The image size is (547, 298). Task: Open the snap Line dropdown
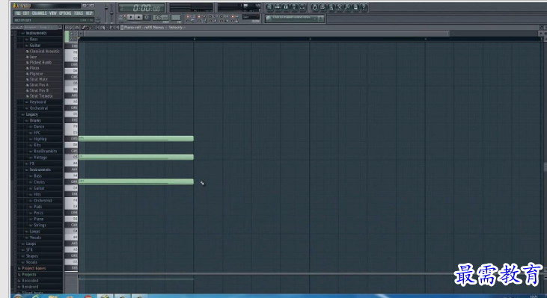[x=251, y=16]
